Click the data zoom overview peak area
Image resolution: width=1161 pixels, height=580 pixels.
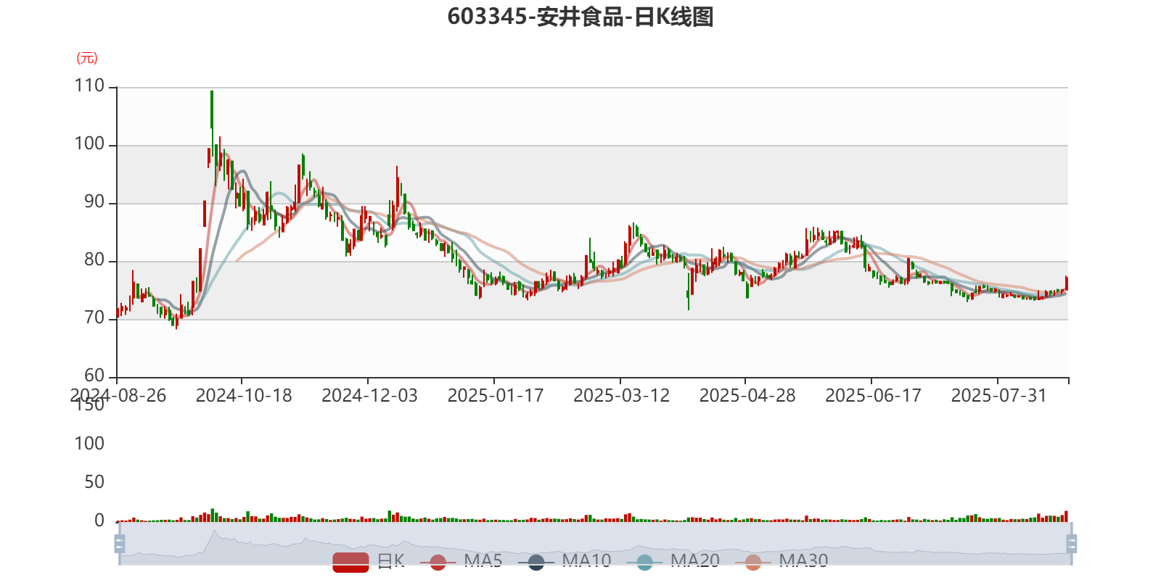[215, 535]
